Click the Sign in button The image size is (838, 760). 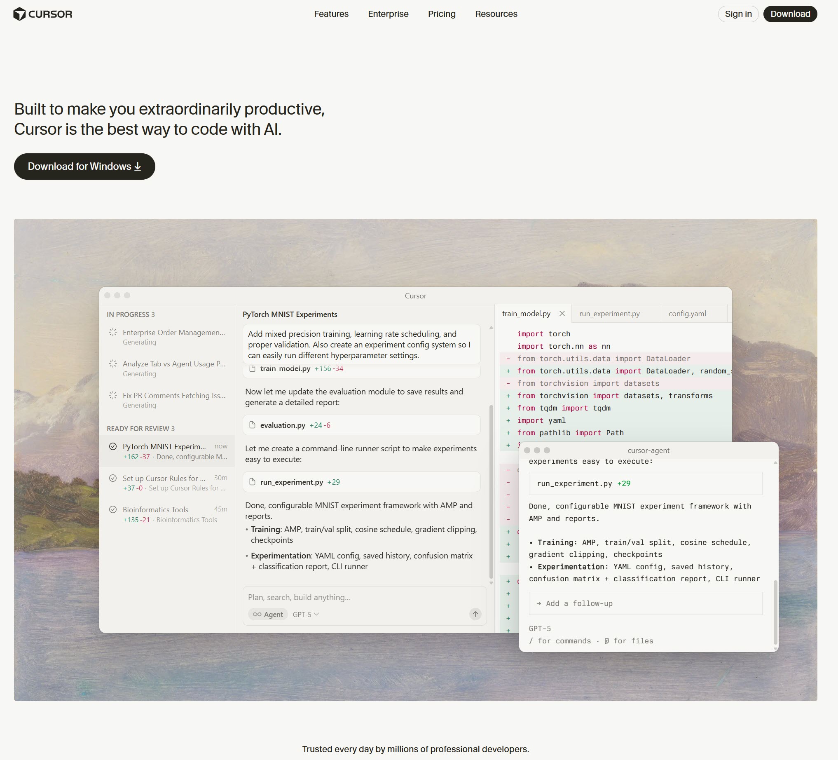pyautogui.click(x=738, y=14)
